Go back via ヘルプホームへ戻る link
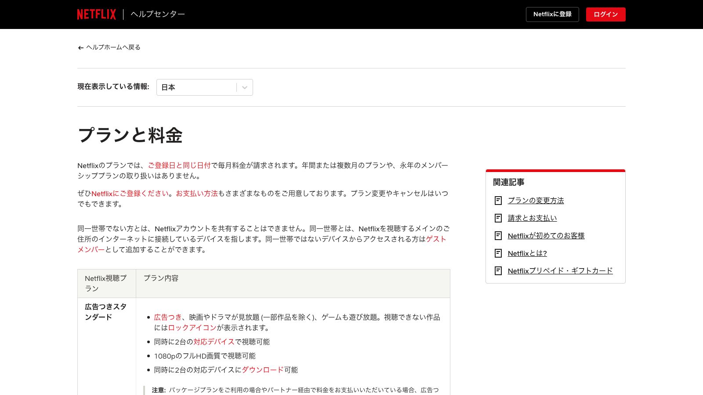 113,47
